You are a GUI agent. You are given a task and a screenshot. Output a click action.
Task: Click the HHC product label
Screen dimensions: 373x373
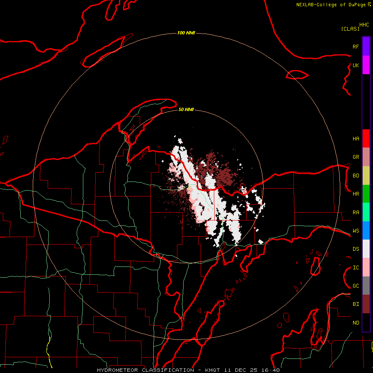(x=364, y=25)
